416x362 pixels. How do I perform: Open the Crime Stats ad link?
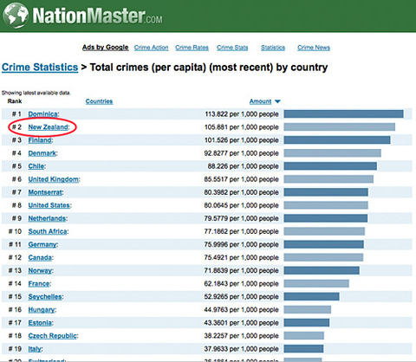tap(232, 48)
